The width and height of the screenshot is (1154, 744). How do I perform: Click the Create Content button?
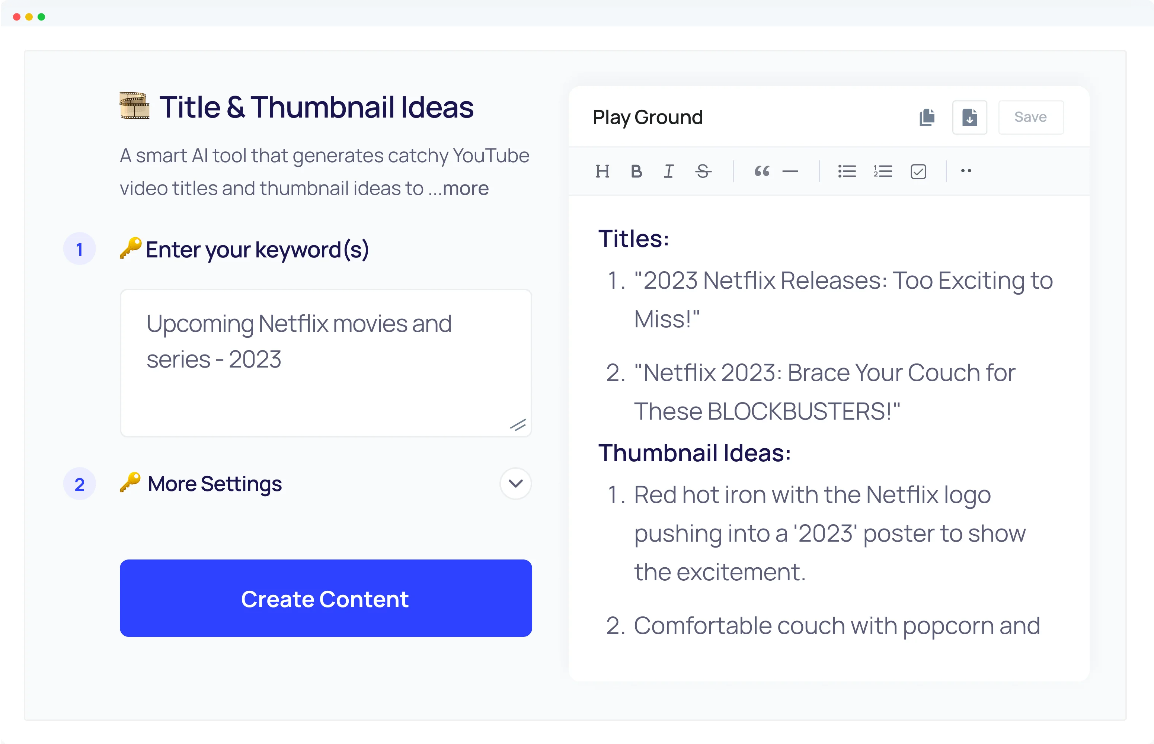tap(326, 598)
